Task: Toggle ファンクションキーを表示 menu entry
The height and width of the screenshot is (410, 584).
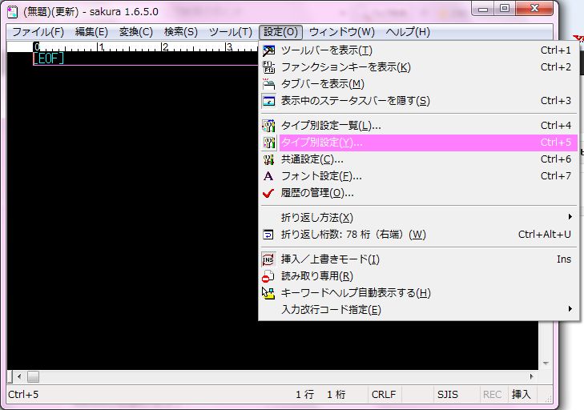Action: click(x=418, y=67)
